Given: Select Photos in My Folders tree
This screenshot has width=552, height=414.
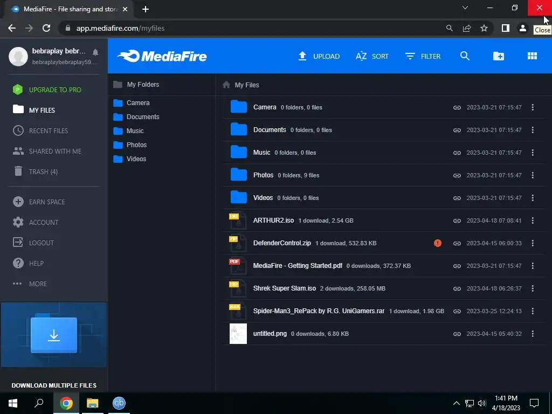Looking at the screenshot, I should point(129,145).
